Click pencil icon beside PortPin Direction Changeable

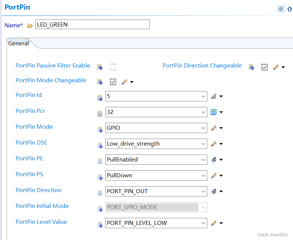coord(276,67)
